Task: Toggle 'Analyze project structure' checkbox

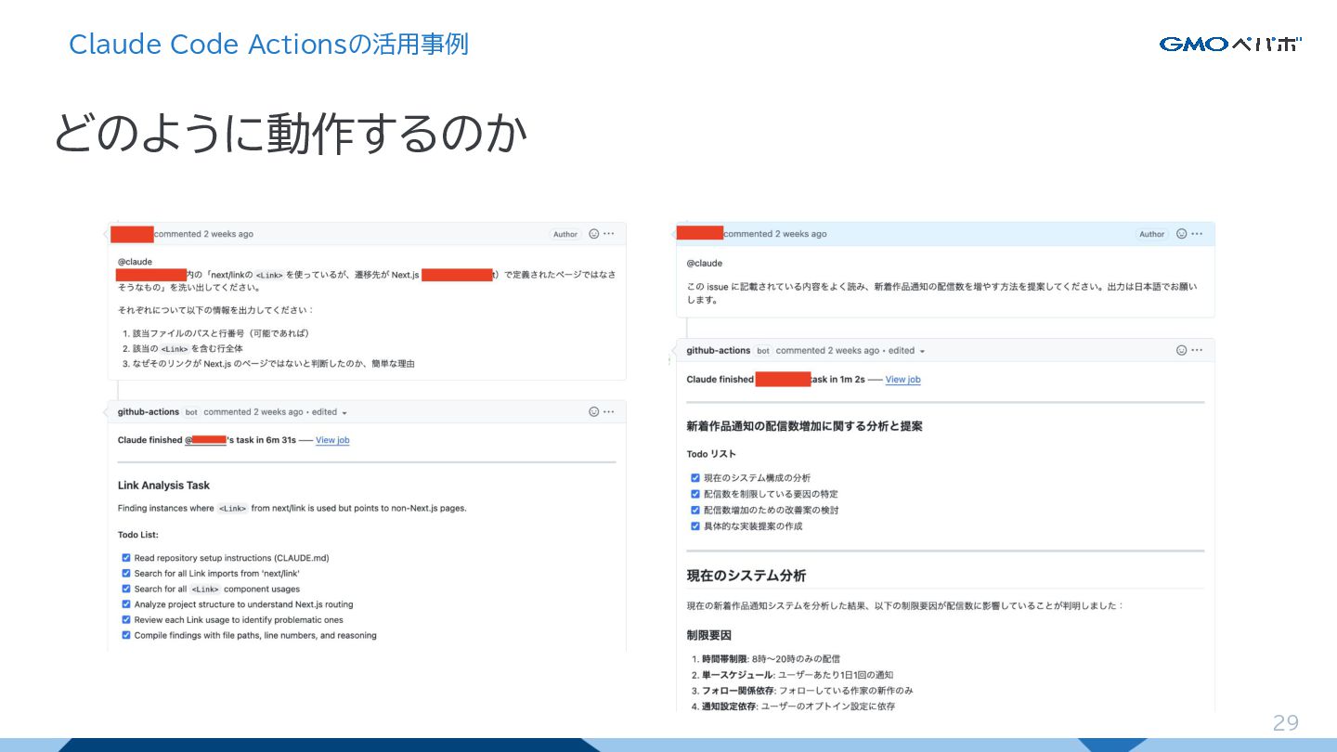Action: (x=126, y=604)
